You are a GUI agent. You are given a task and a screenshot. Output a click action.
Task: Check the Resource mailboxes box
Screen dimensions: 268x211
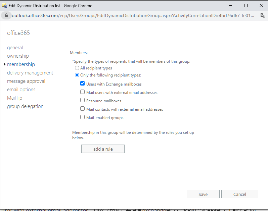pos(83,101)
